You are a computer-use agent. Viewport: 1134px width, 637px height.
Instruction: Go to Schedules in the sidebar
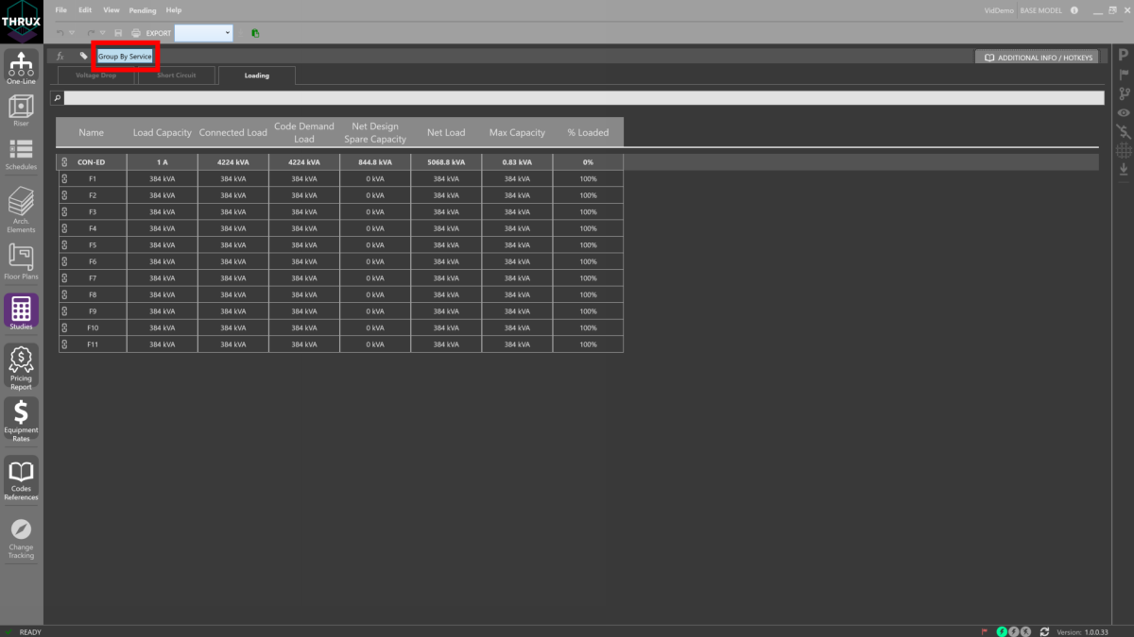tap(21, 154)
